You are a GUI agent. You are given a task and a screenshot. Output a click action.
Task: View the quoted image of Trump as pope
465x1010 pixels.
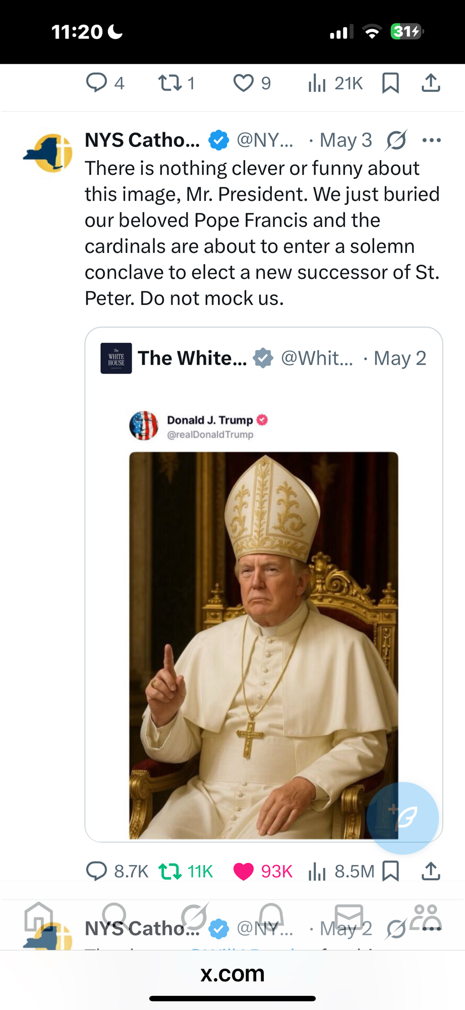(x=263, y=645)
